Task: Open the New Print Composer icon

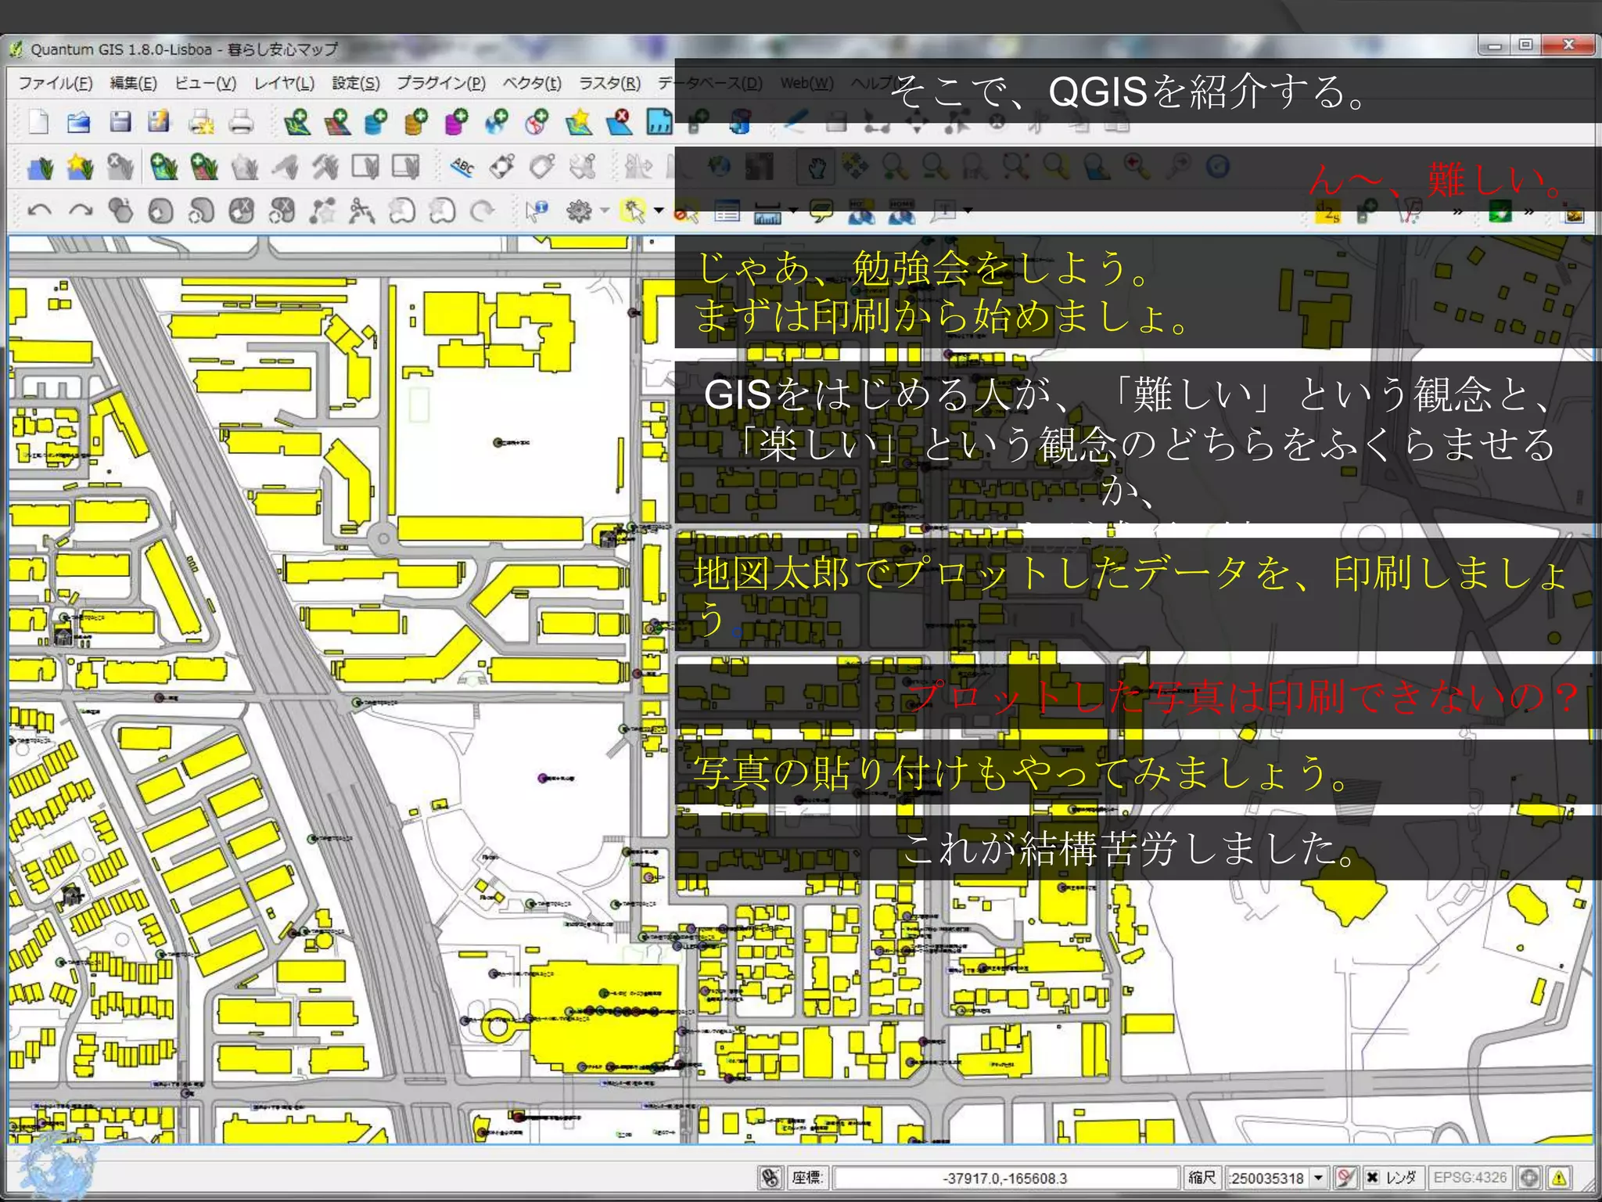Action: click(201, 122)
